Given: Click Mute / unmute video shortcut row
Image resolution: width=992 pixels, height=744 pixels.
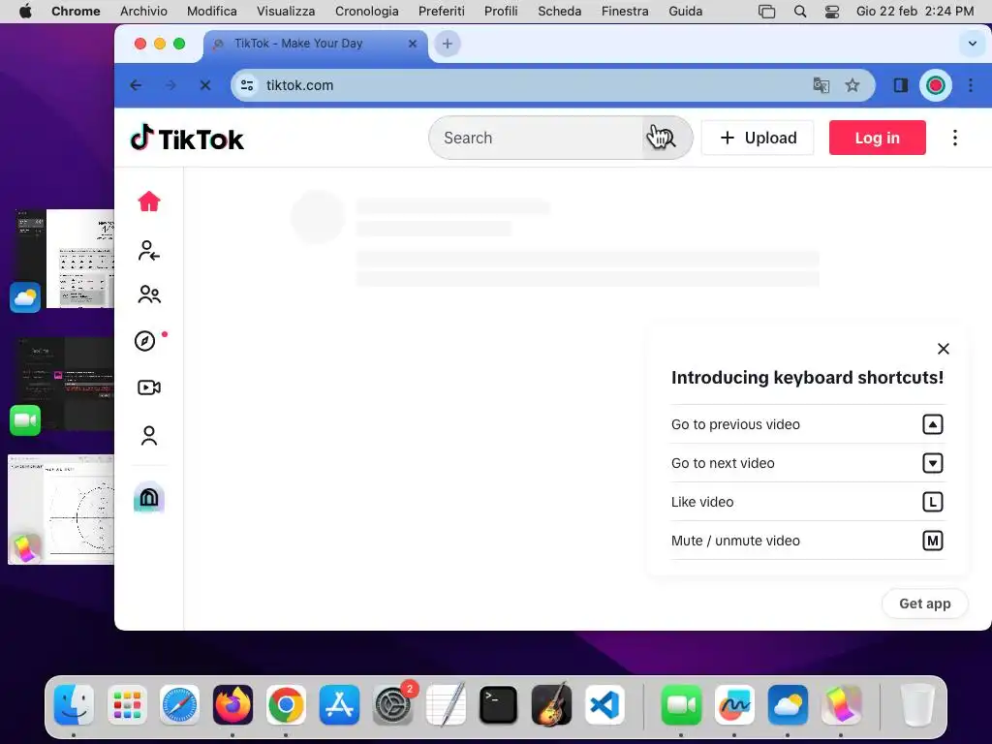Looking at the screenshot, I should [808, 541].
